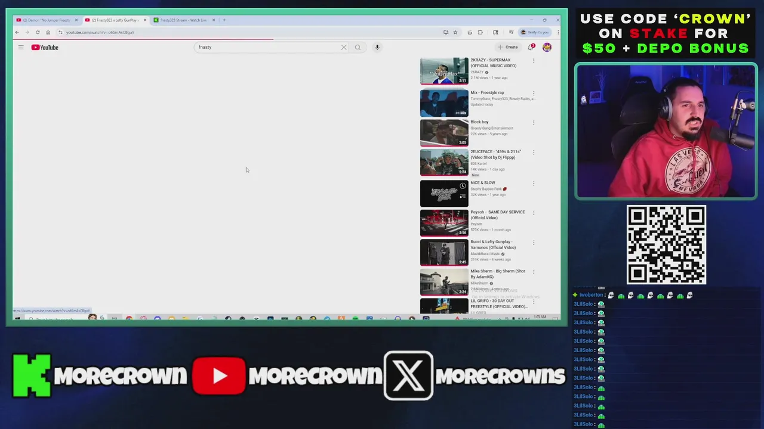The image size is (764, 429).
Task: Close the Fnasty323 x Lefty GunPlay tab
Action: (x=144, y=20)
